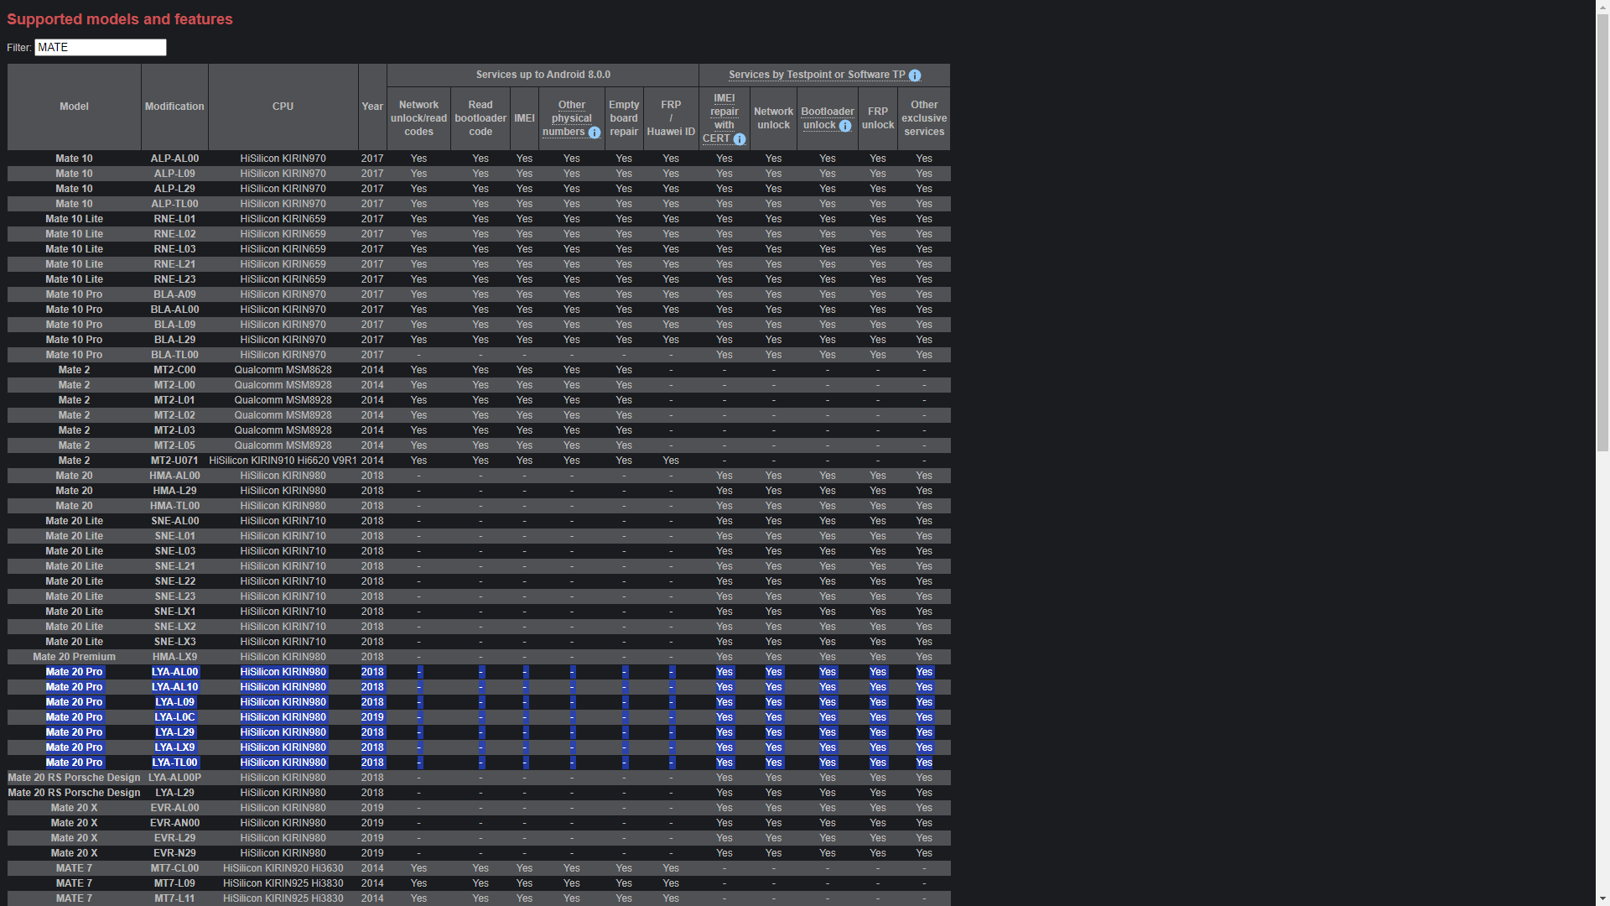The width and height of the screenshot is (1610, 906).
Task: Click inside the Filter text field
Action: click(99, 47)
